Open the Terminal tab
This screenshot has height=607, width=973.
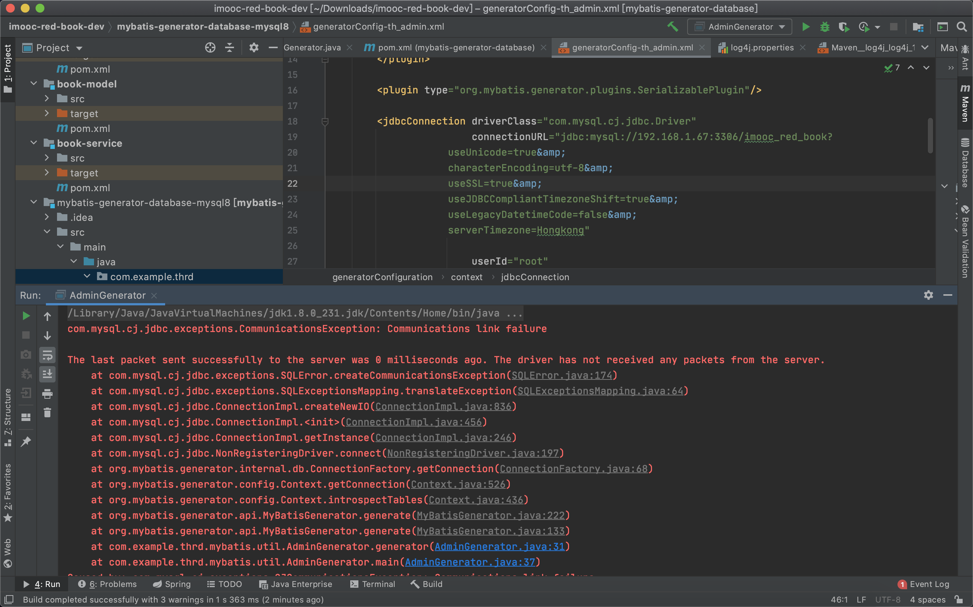coord(372,584)
